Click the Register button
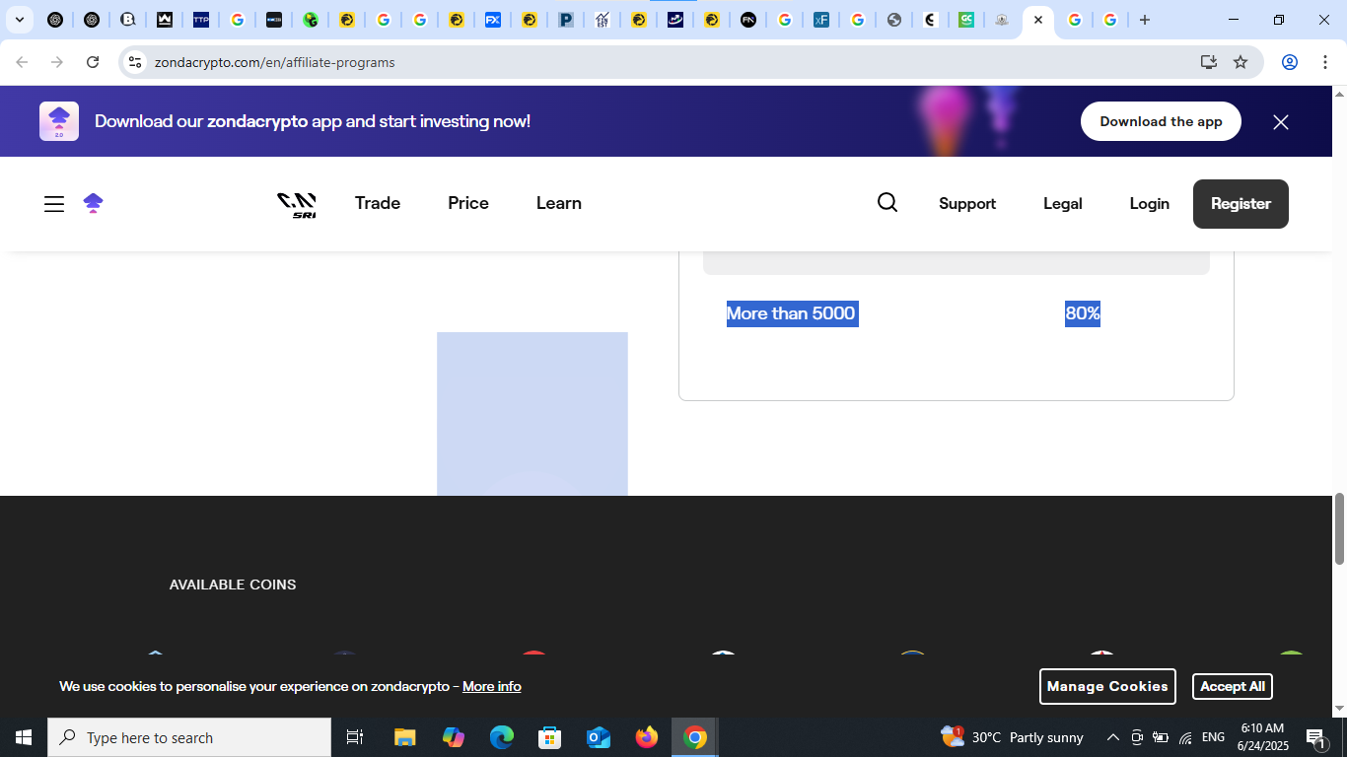 click(x=1241, y=204)
